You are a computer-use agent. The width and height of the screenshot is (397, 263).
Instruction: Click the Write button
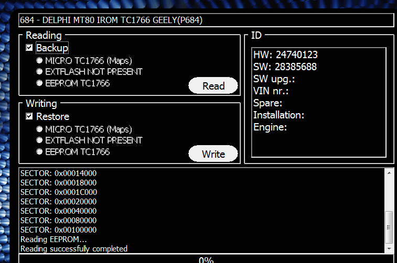click(x=213, y=154)
